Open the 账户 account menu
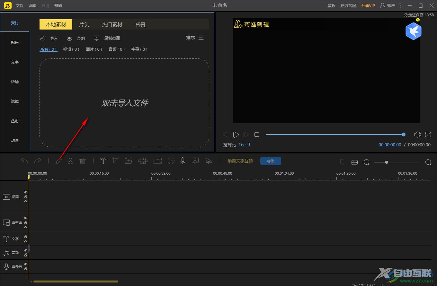This screenshot has width=437, height=286. [x=387, y=5]
